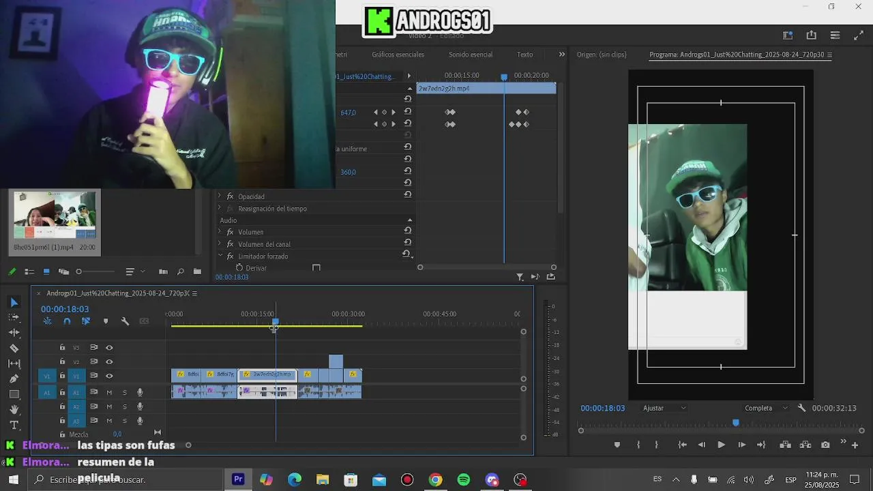Open the Programa panel menu

coord(829,55)
